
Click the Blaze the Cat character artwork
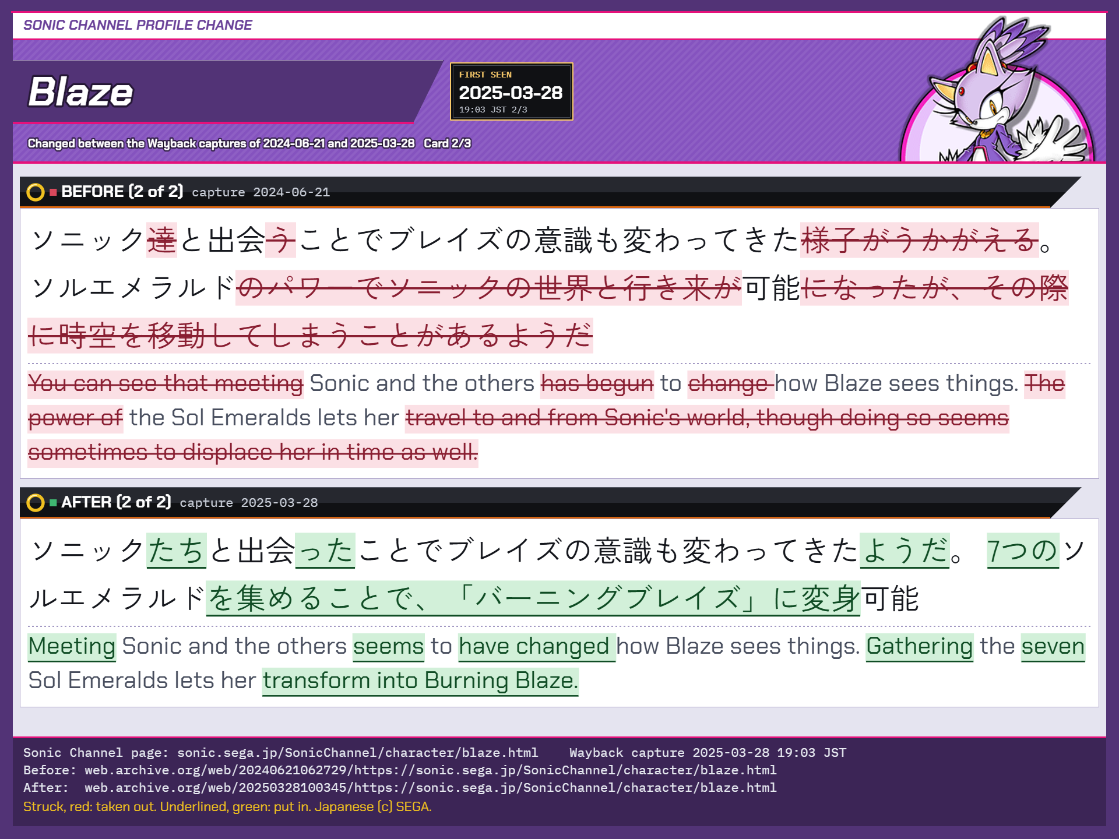click(998, 90)
